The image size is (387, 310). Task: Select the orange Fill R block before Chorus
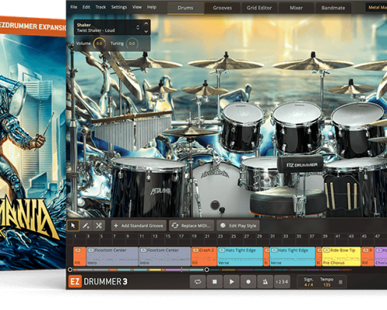click(x=368, y=257)
